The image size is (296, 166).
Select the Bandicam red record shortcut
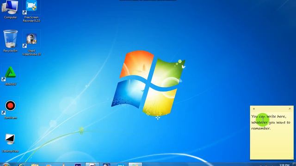pos(10,110)
